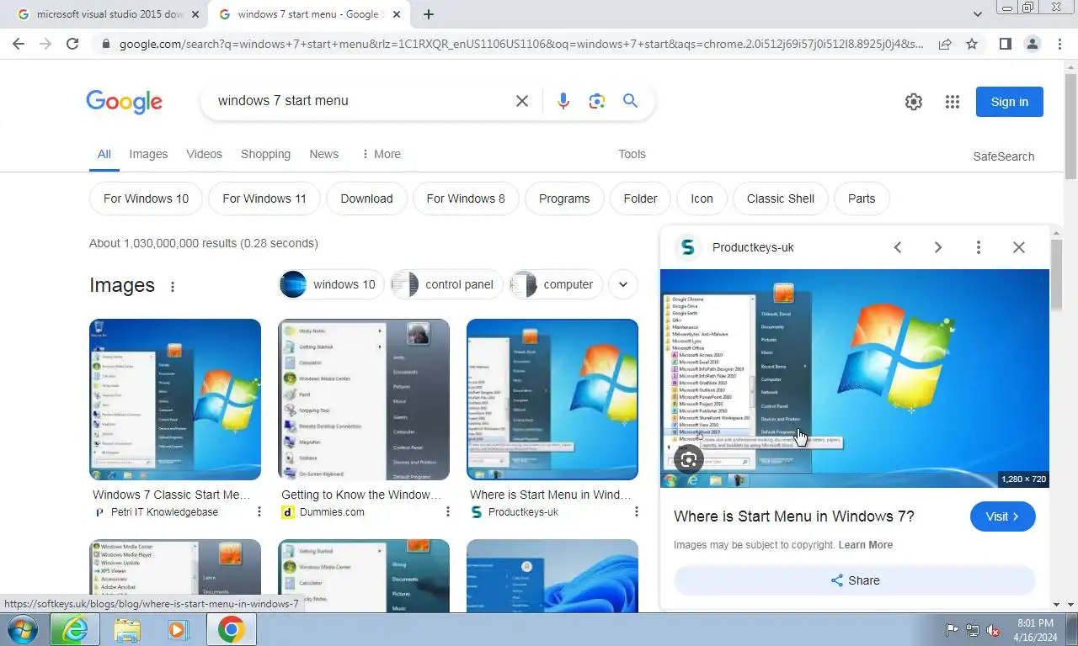Open the Windows Start button

pos(22,630)
